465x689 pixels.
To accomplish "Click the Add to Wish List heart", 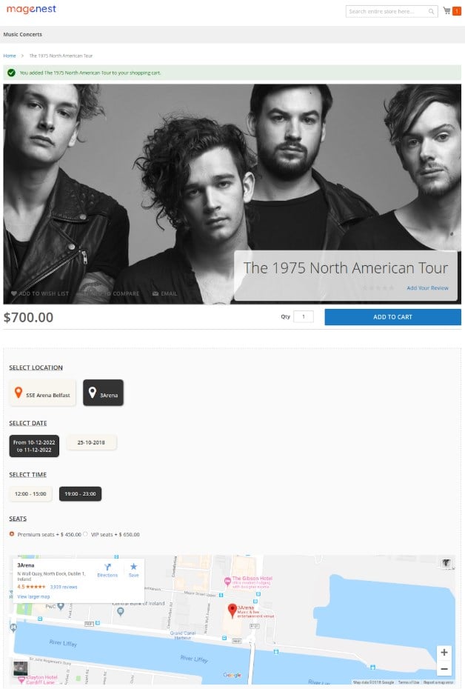I will 14,293.
